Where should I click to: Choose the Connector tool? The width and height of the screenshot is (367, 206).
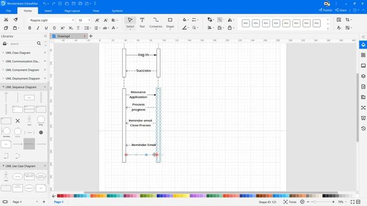point(156,23)
